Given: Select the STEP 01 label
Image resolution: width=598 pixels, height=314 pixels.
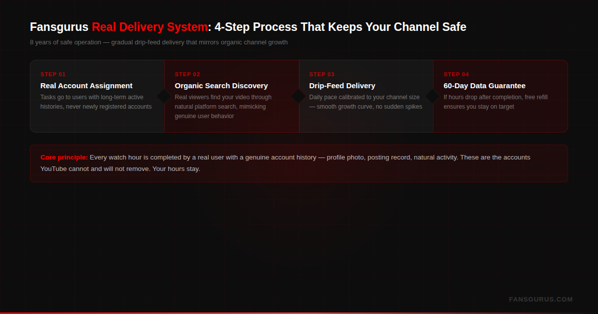Looking at the screenshot, I should tap(53, 74).
